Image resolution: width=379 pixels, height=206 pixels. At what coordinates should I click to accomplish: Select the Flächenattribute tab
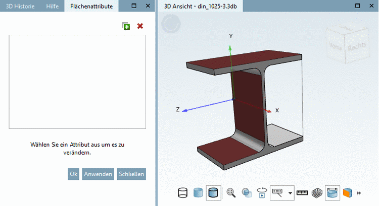point(91,6)
